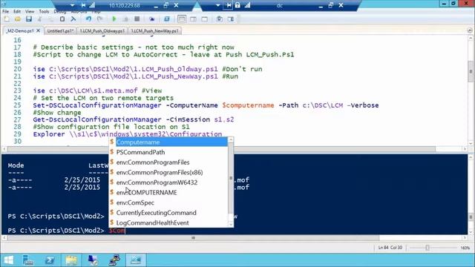Click the 160% zoom level text
The height and width of the screenshot is (267, 475).
click(x=465, y=248)
